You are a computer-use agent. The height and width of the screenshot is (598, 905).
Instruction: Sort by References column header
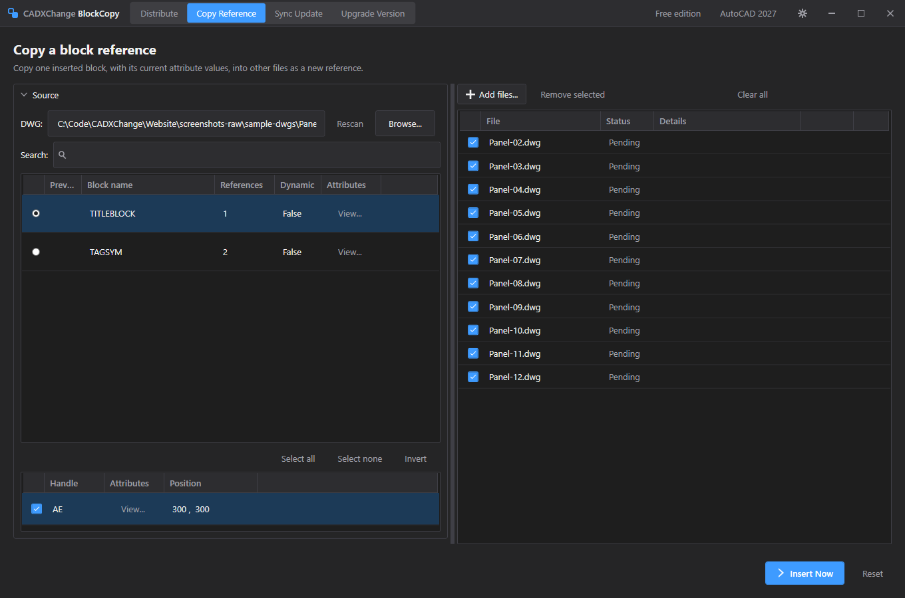click(x=244, y=185)
